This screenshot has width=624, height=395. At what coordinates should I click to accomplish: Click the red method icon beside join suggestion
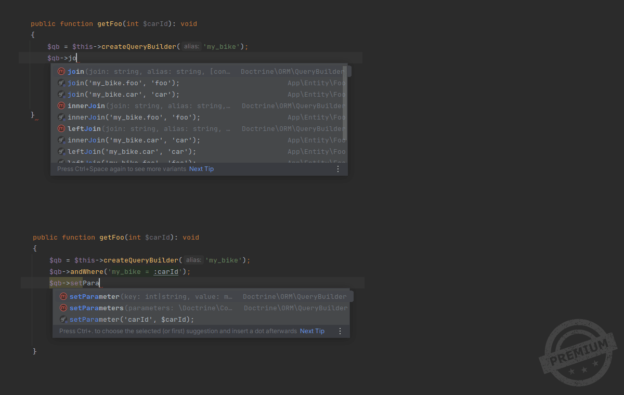tap(61, 72)
